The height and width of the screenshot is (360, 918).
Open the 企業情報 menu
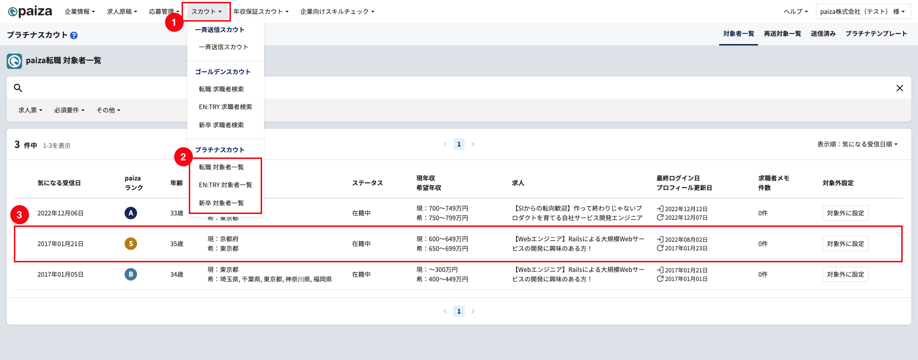[80, 11]
